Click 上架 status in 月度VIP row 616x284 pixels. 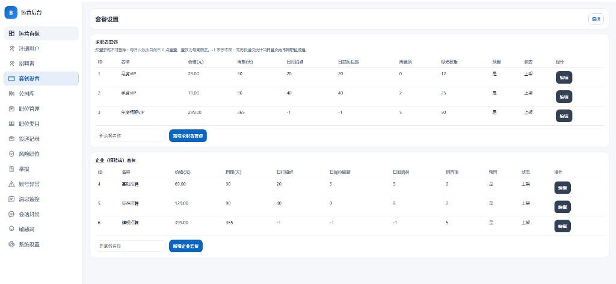(x=528, y=74)
